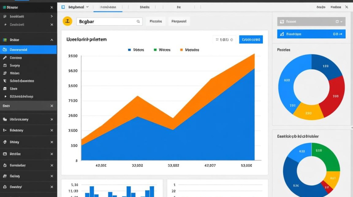Click the grid icon next to Dbbter in the sidebar

[4, 40]
